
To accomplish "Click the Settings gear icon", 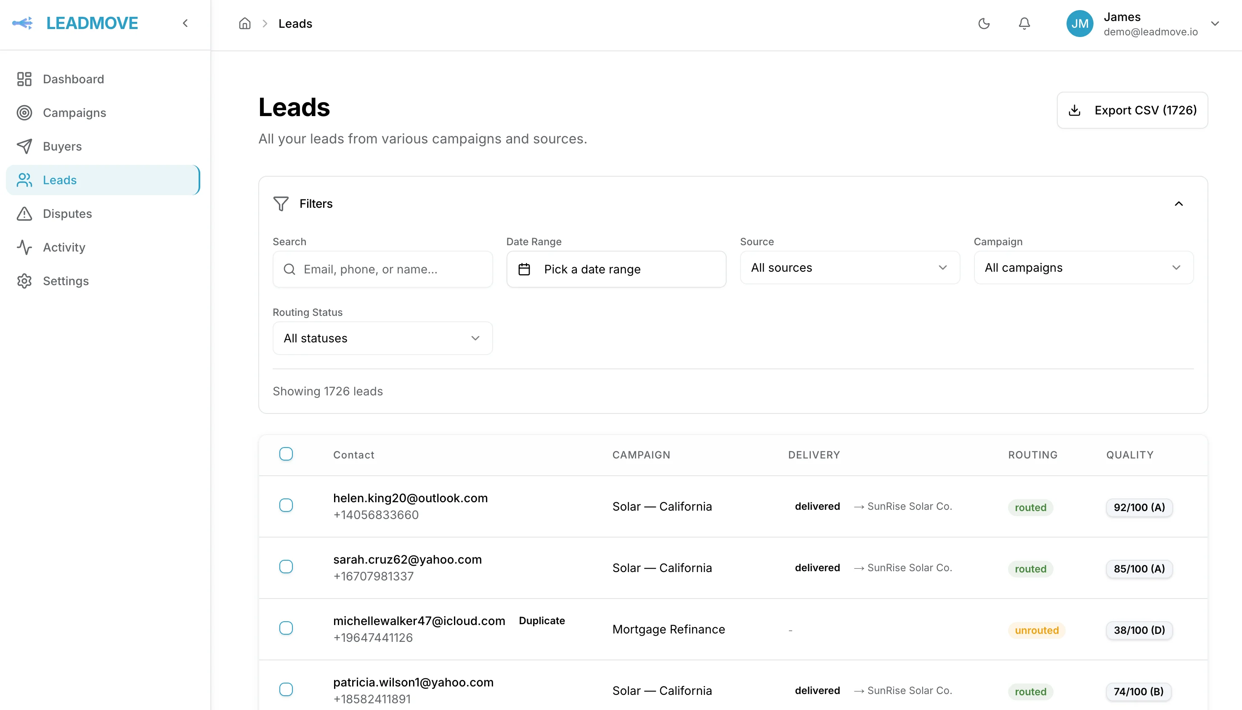I will 24,281.
